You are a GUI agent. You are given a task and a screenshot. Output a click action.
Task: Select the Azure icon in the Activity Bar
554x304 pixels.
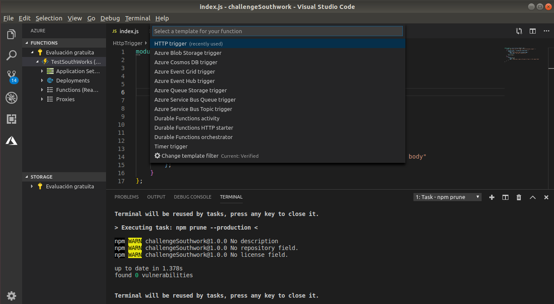[x=11, y=140]
